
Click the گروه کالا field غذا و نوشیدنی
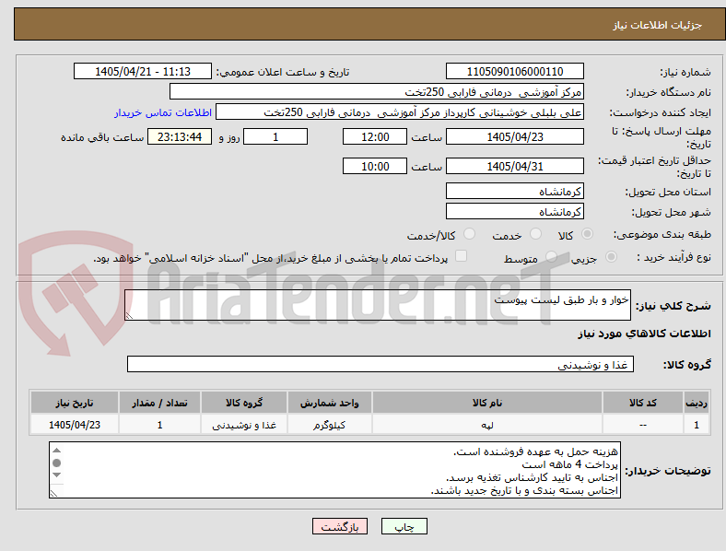click(x=381, y=364)
